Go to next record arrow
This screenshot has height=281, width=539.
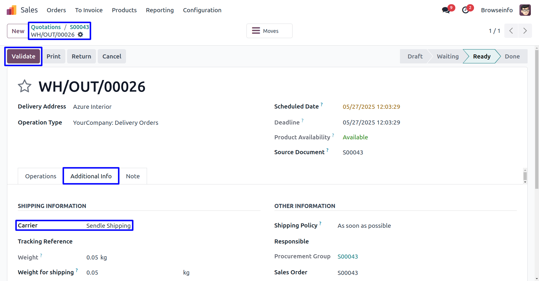coord(525,31)
